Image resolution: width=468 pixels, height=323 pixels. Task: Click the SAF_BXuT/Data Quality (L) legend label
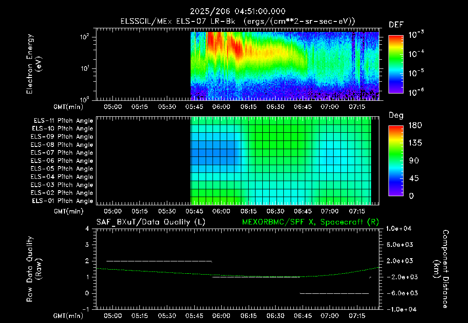(x=151, y=222)
